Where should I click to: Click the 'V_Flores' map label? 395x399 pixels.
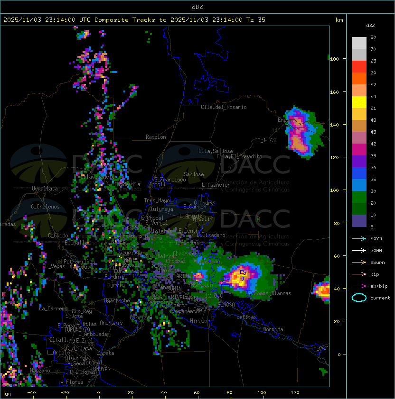(x=72, y=382)
